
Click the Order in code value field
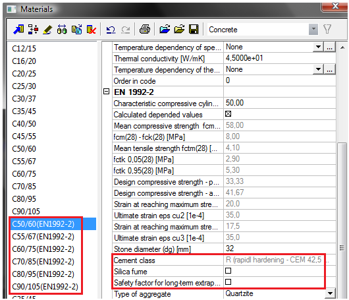(x=280, y=80)
